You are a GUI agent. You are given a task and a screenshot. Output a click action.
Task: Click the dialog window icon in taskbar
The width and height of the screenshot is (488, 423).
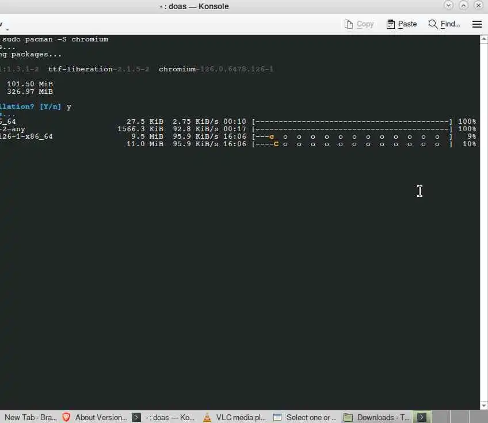(277, 417)
